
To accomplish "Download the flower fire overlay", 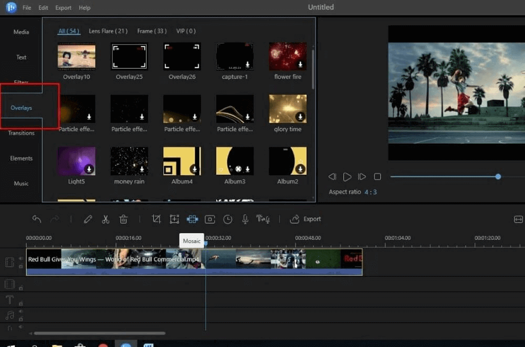I will click(300, 64).
